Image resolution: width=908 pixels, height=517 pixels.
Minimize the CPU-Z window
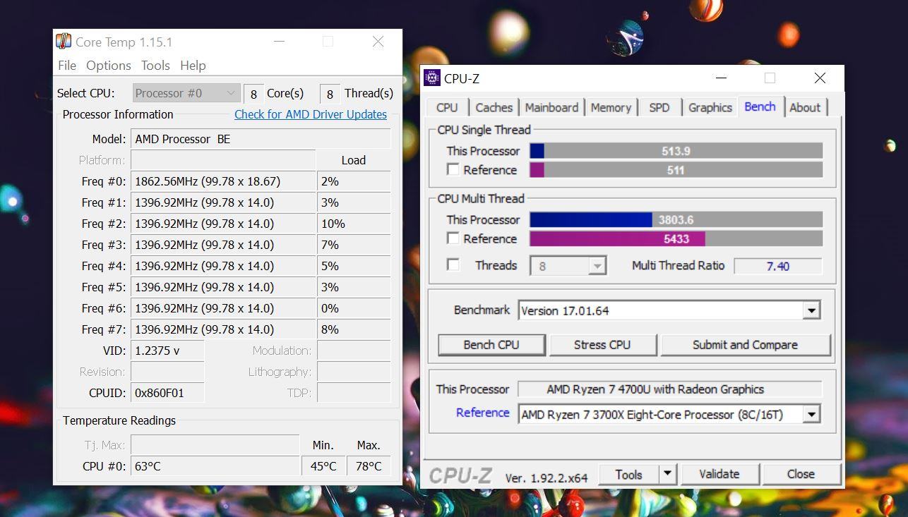point(721,78)
